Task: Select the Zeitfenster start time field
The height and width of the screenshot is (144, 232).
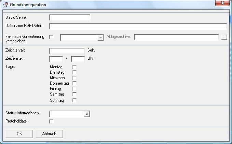Action: pyautogui.click(x=56, y=59)
